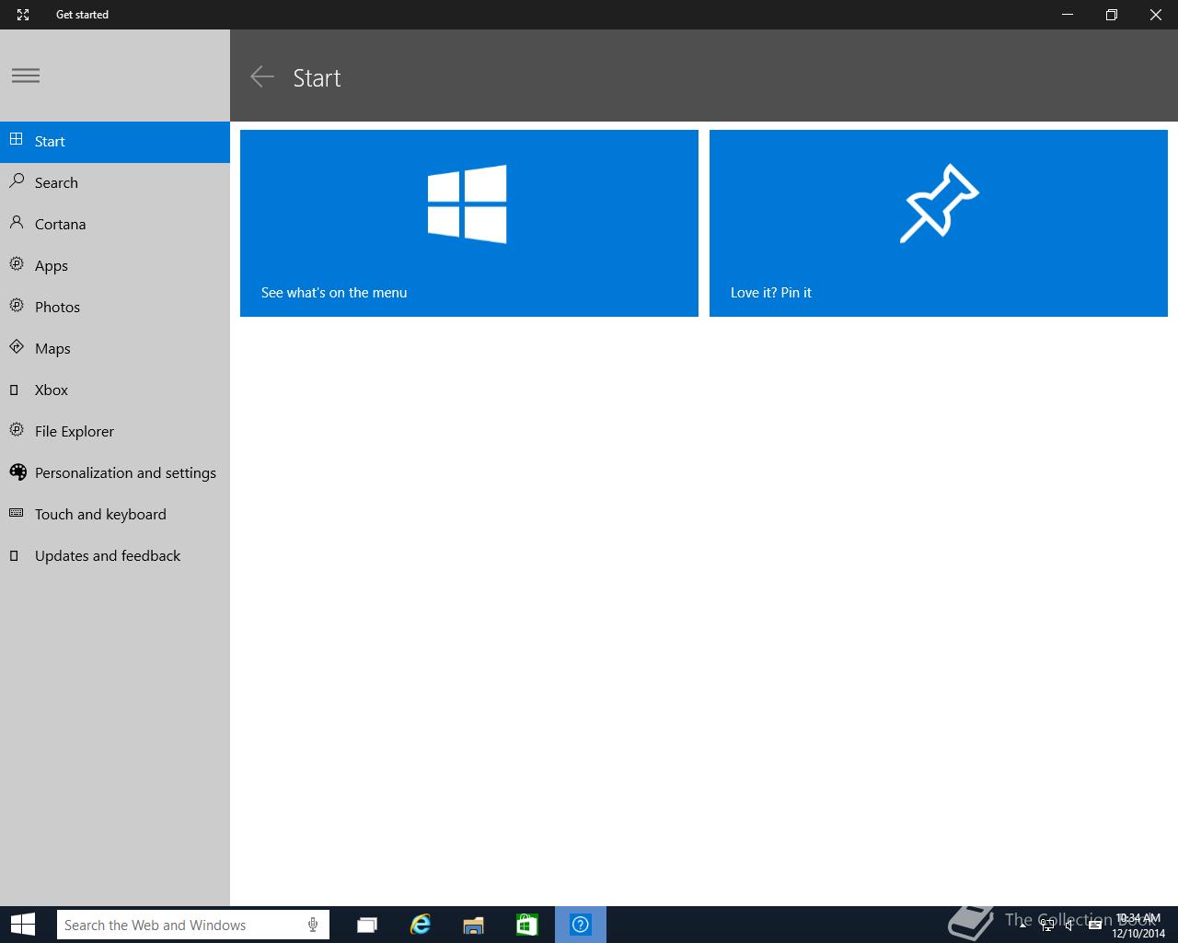Open Updates and feedback topic
The width and height of the screenshot is (1178, 943).
115,555
